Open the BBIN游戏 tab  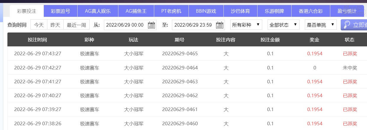click(x=206, y=11)
